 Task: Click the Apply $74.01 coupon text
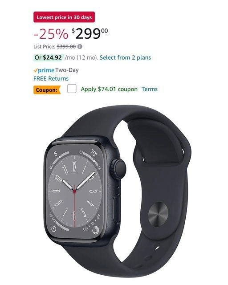click(x=109, y=89)
